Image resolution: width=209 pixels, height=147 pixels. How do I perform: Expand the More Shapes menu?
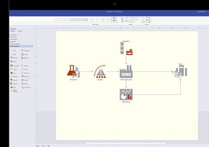(x=14, y=35)
